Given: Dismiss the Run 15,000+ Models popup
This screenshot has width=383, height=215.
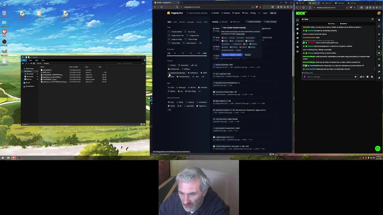Looking at the screenshot, I should pos(247,55).
